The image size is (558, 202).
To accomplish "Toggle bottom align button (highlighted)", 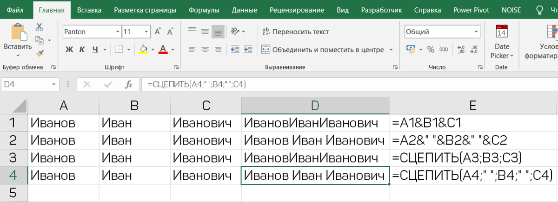I will [x=218, y=31].
